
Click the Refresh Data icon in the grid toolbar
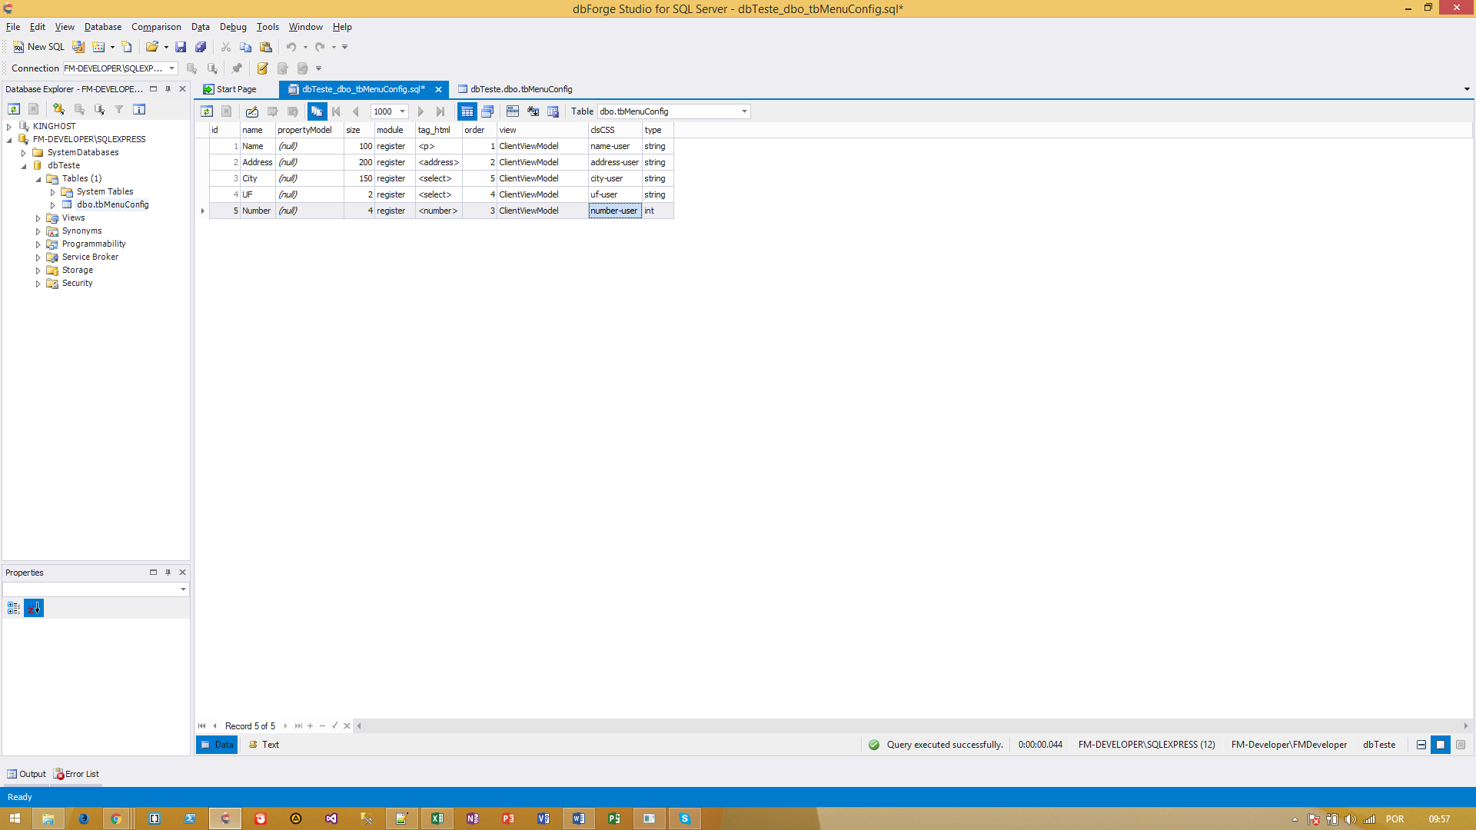pyautogui.click(x=207, y=111)
